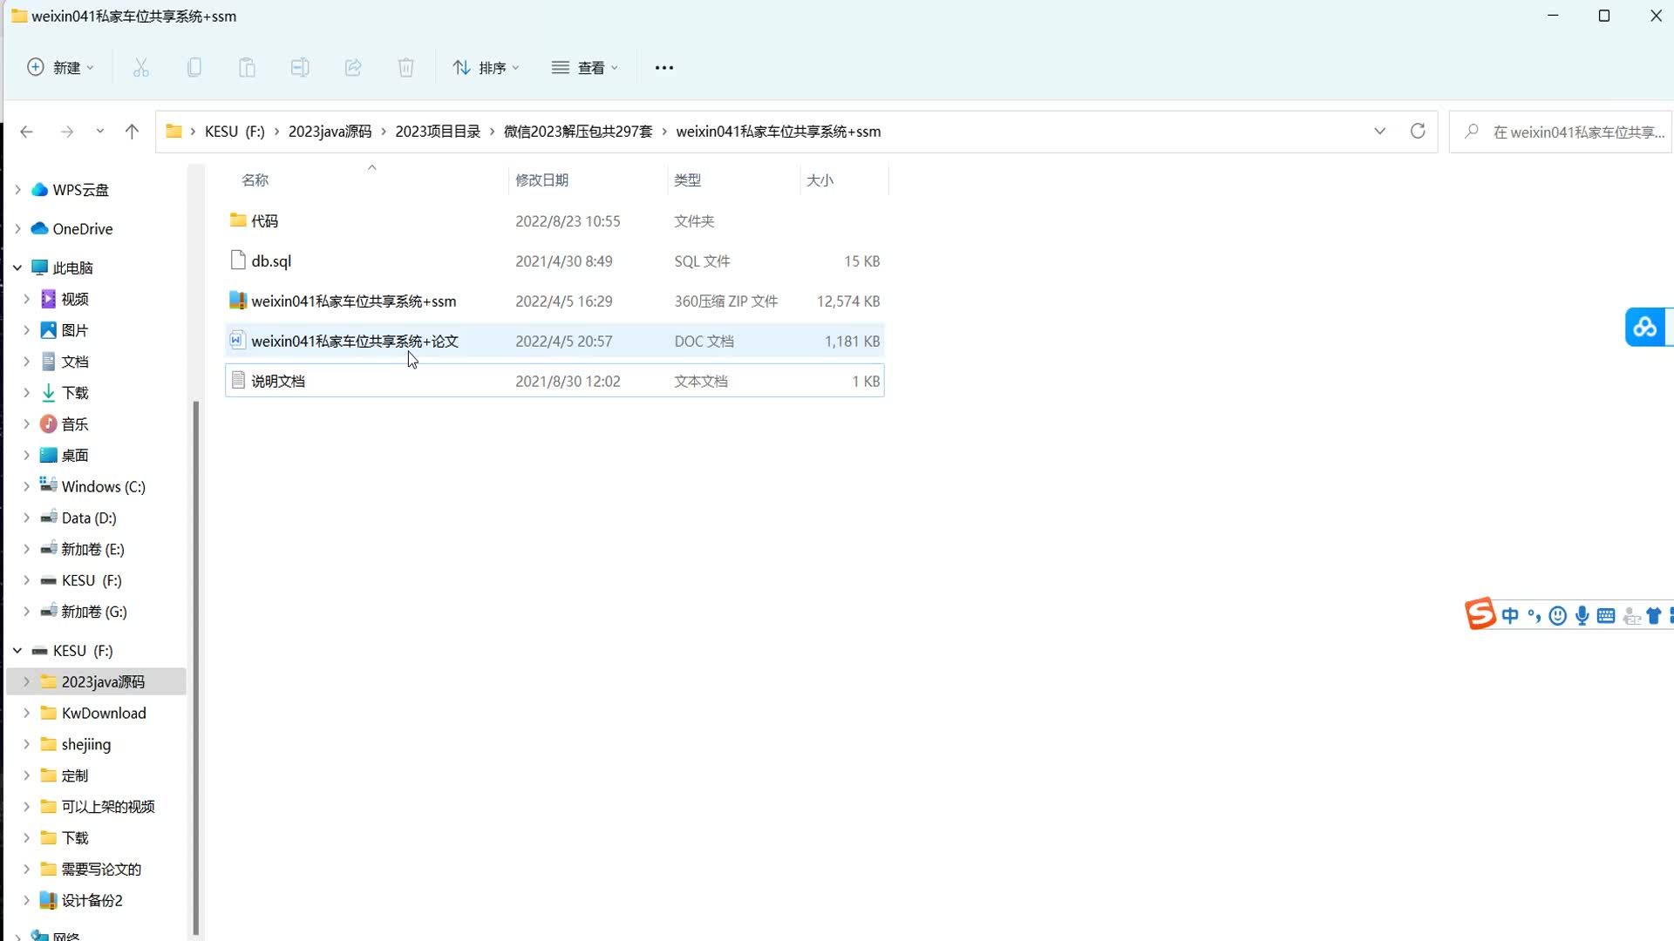Open the 查看 view menu
1674x941 pixels.
coord(585,68)
